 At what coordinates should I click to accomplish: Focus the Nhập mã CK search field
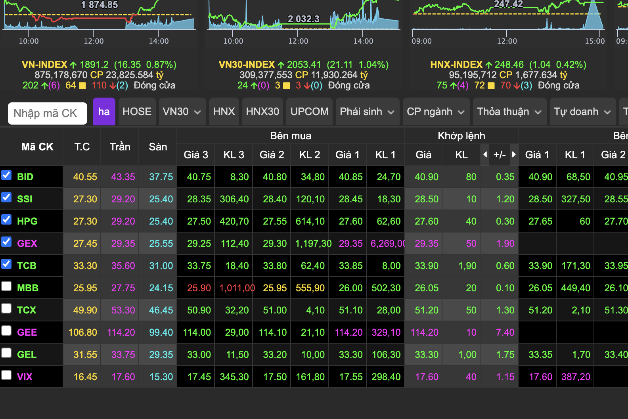[x=48, y=113]
